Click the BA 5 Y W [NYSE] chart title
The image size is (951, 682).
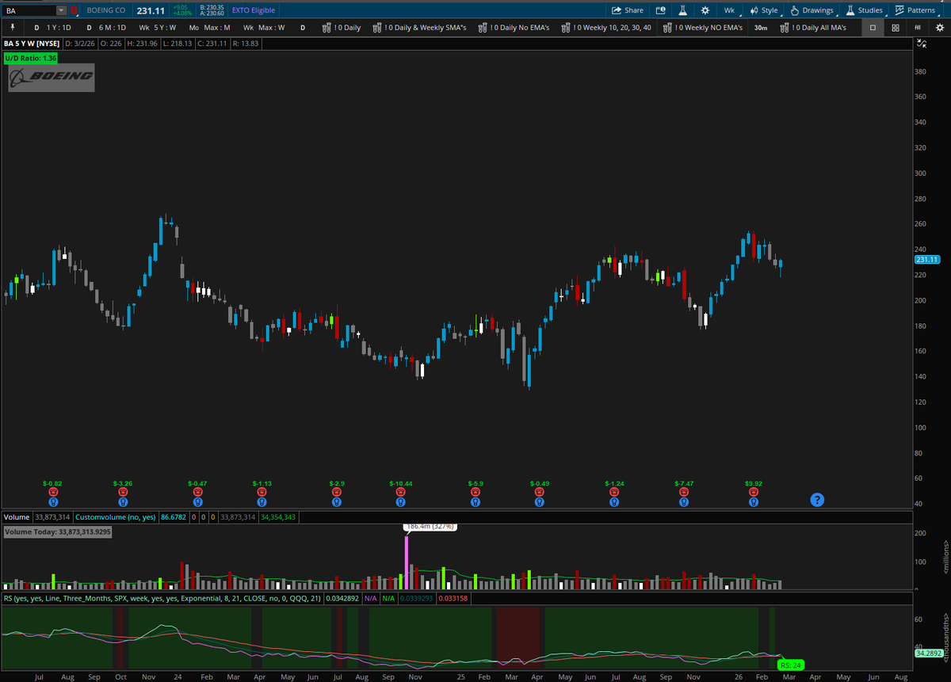(x=31, y=44)
